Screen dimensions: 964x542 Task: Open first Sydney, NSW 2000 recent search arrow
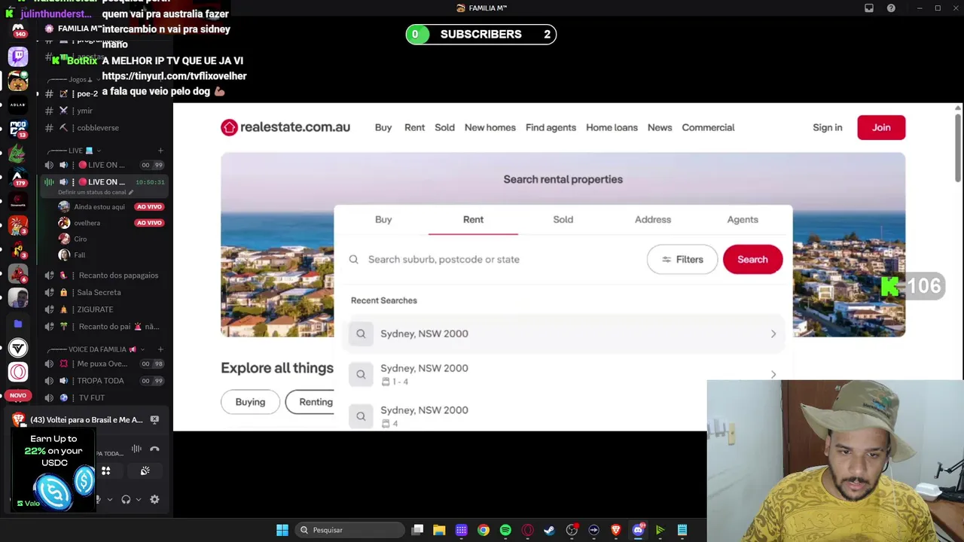point(773,333)
